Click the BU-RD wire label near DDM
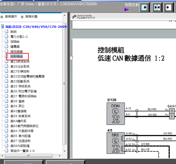Viewport: 176px width, 164px height. pyautogui.click(x=152, y=109)
